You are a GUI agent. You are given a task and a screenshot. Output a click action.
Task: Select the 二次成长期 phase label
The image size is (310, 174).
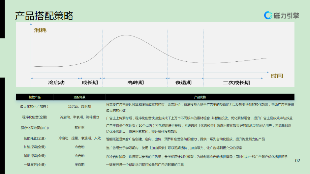(x=236, y=83)
